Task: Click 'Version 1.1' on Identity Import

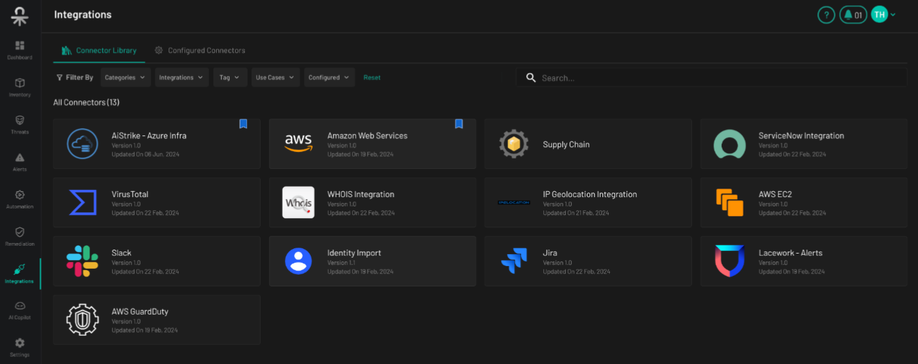Action: (341, 263)
